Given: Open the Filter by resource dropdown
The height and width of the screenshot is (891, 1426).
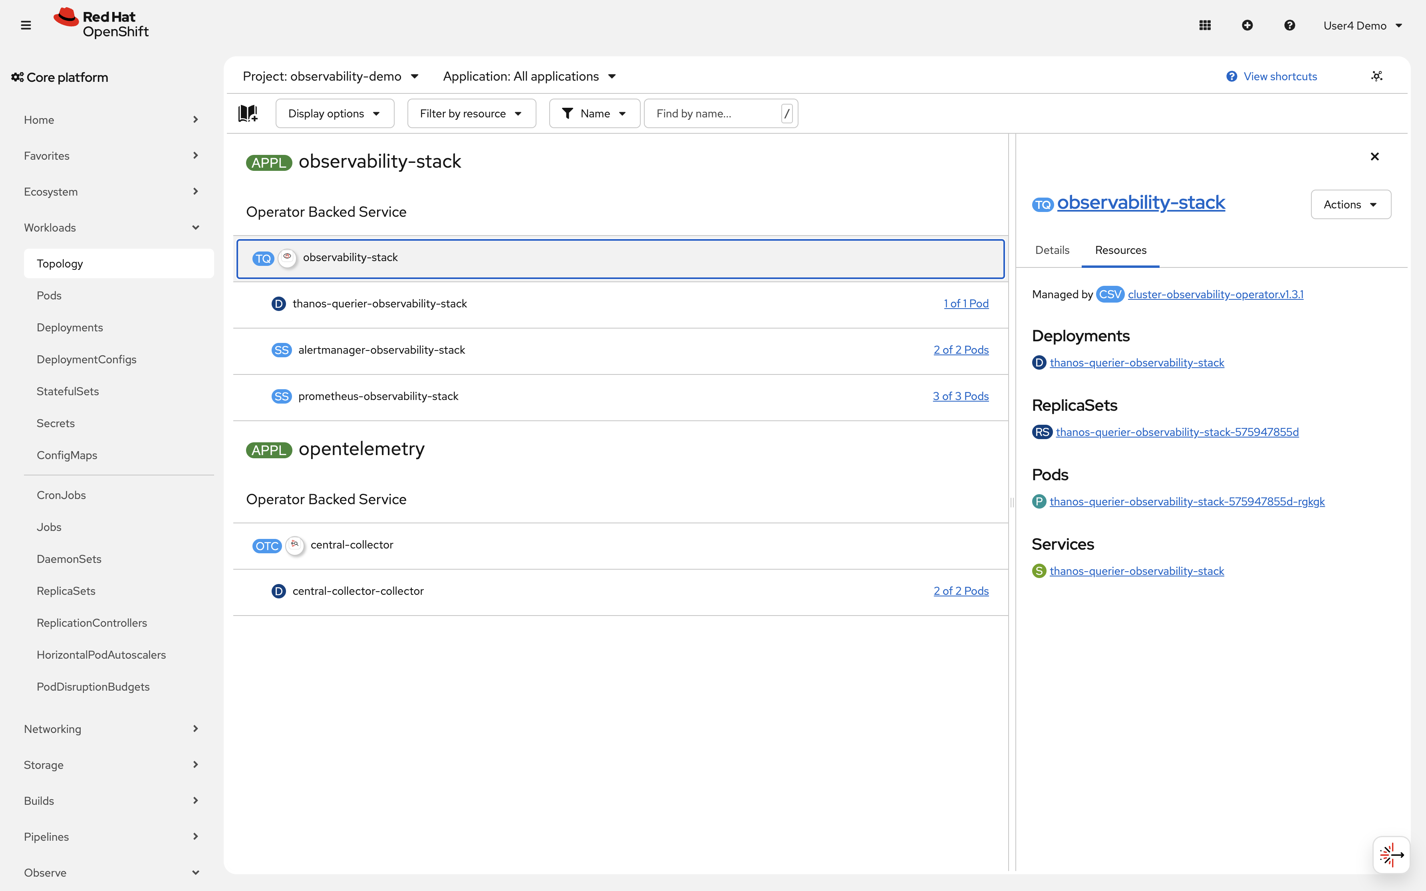Looking at the screenshot, I should [x=471, y=113].
